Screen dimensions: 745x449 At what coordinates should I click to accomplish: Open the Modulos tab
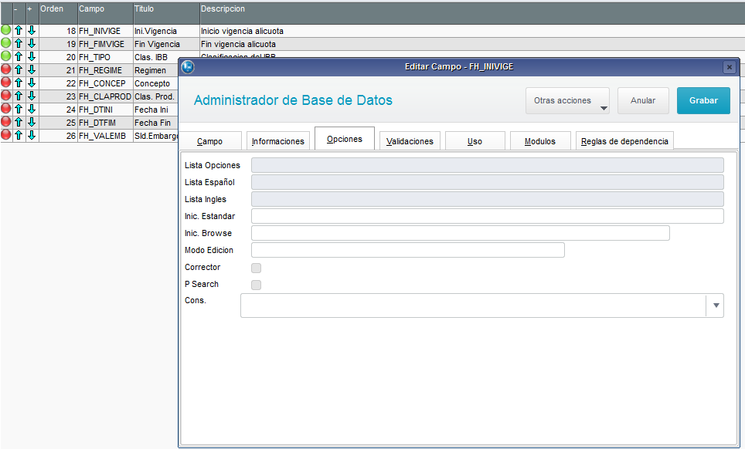click(x=539, y=141)
